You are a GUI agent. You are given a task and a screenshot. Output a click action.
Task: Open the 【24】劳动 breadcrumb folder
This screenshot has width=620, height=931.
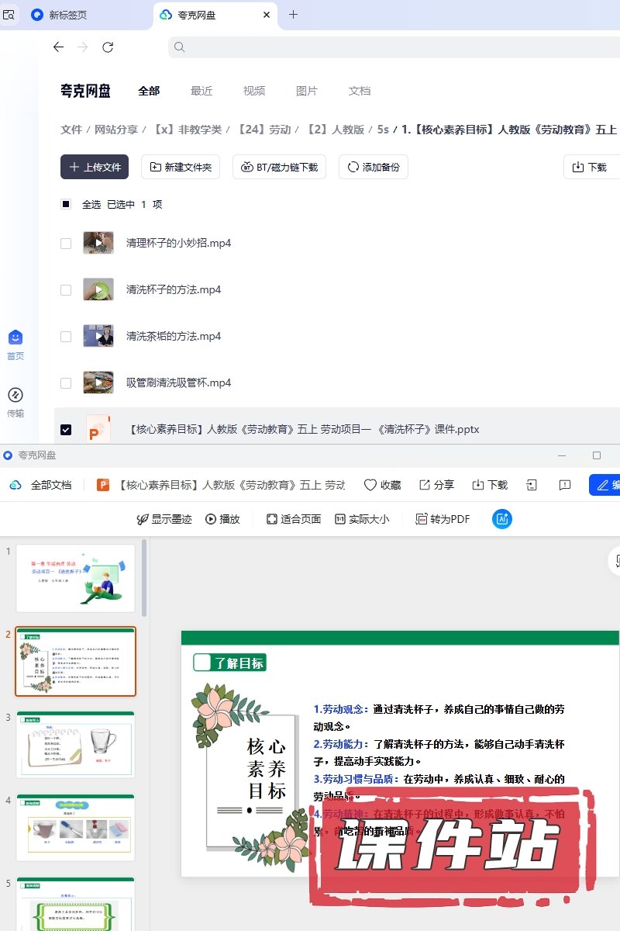point(263,130)
